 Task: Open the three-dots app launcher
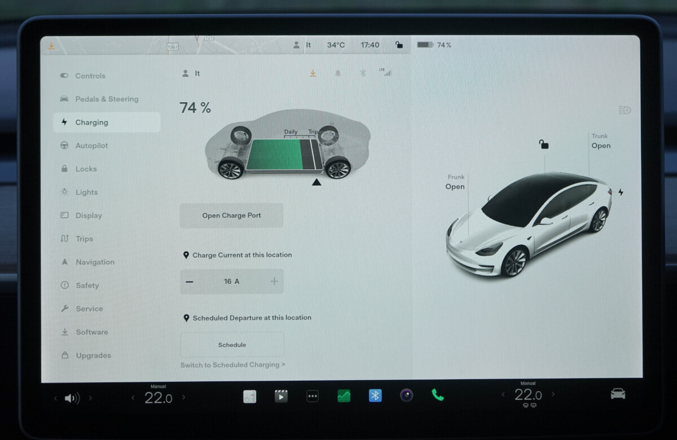(313, 397)
